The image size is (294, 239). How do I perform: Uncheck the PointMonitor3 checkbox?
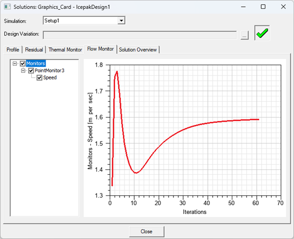pos(31,71)
